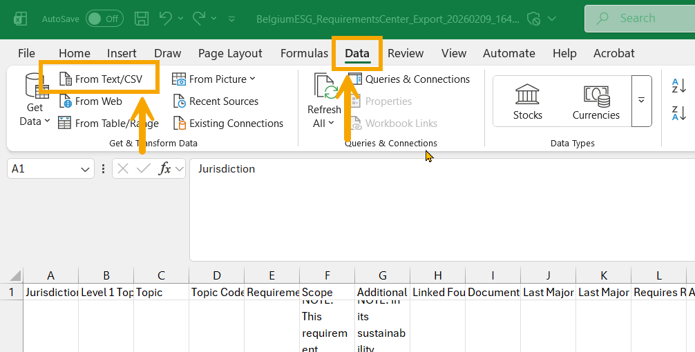Click the Save disk icon

(142, 19)
